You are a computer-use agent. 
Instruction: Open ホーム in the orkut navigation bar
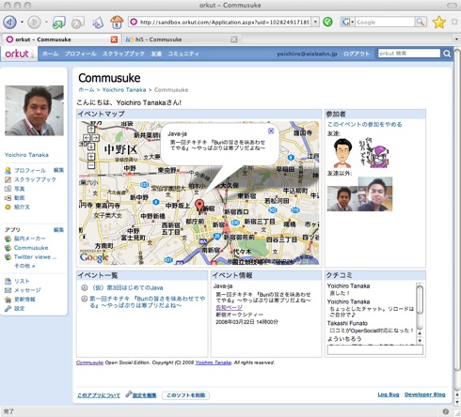[50, 54]
